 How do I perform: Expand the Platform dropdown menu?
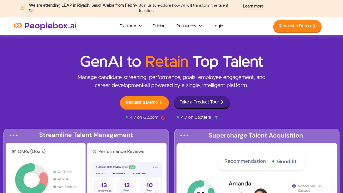[131, 26]
